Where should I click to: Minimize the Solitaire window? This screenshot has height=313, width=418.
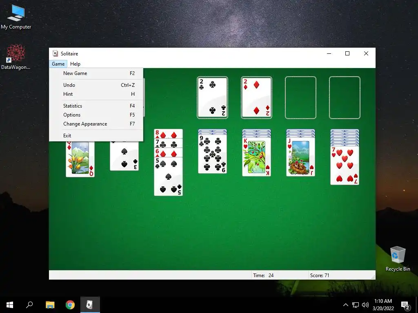click(x=329, y=53)
